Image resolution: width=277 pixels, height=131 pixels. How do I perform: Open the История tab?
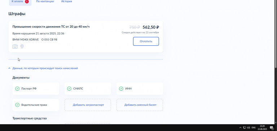(67, 1)
